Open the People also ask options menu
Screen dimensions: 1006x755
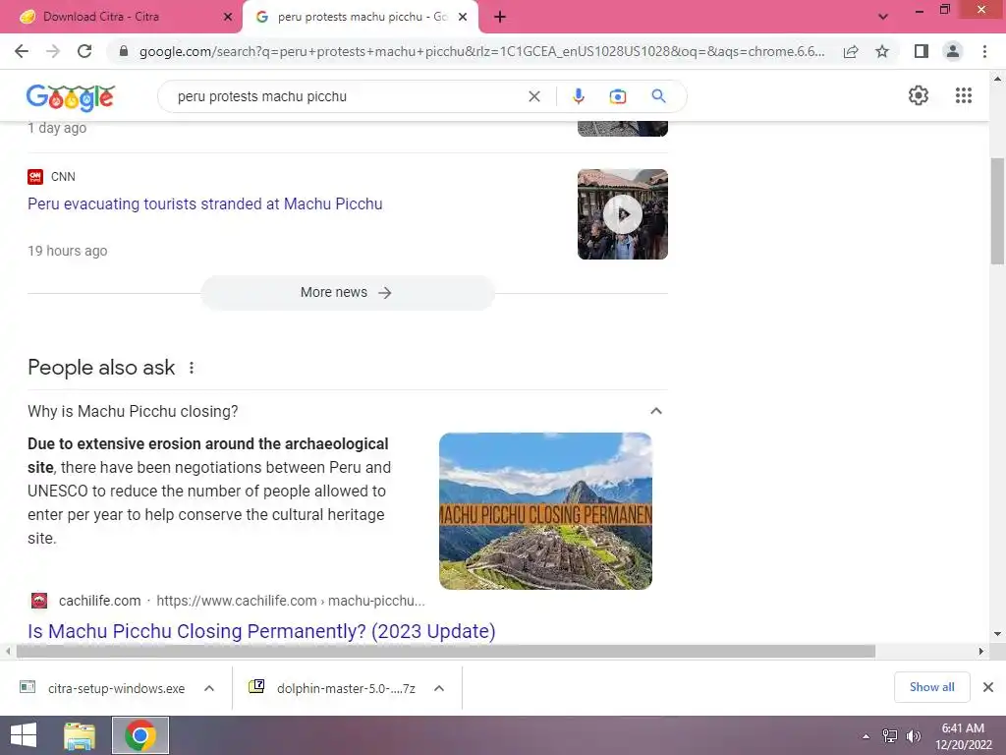192,368
